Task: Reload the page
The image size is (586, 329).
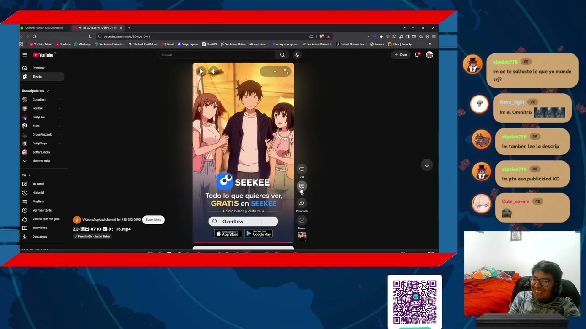Action: click(x=34, y=37)
